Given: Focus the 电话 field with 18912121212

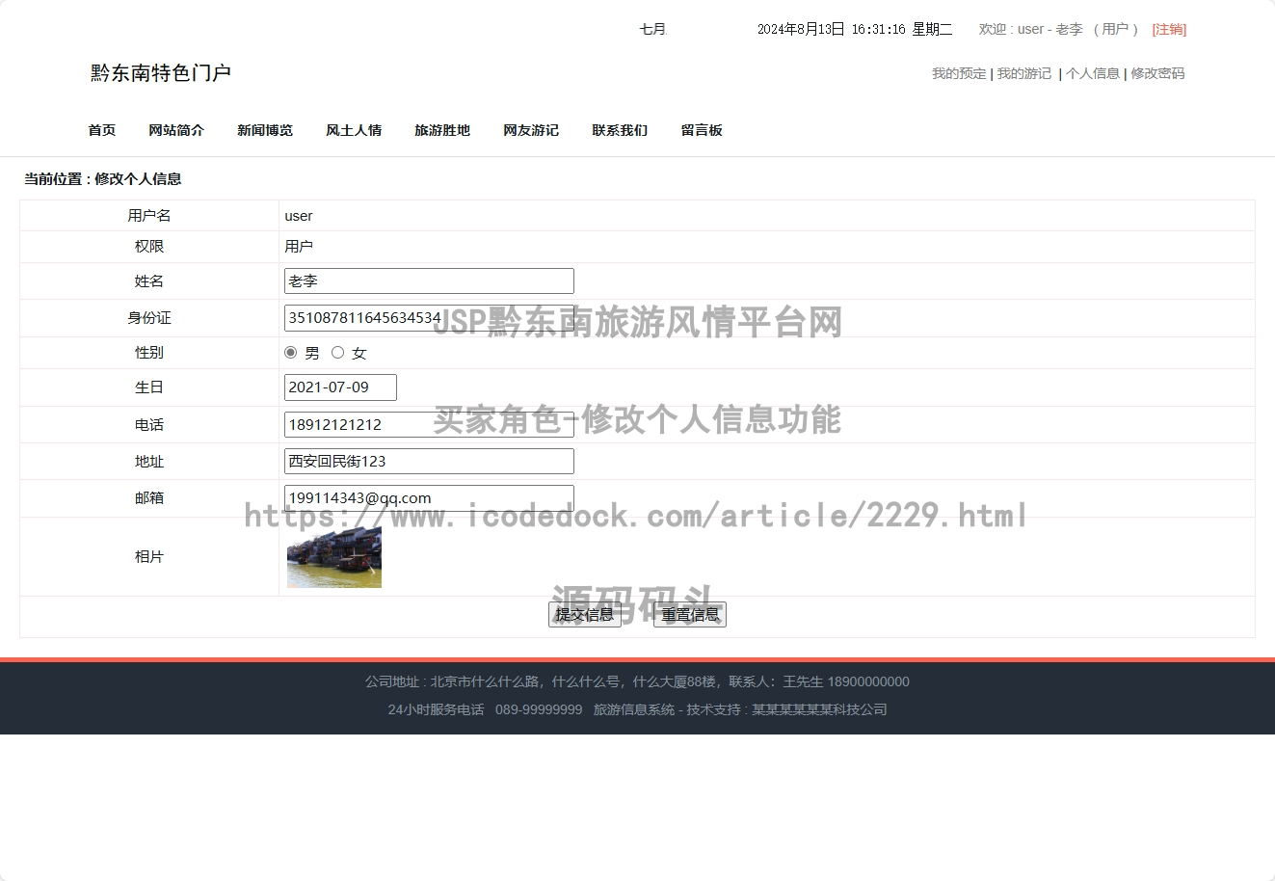Looking at the screenshot, I should coord(429,424).
